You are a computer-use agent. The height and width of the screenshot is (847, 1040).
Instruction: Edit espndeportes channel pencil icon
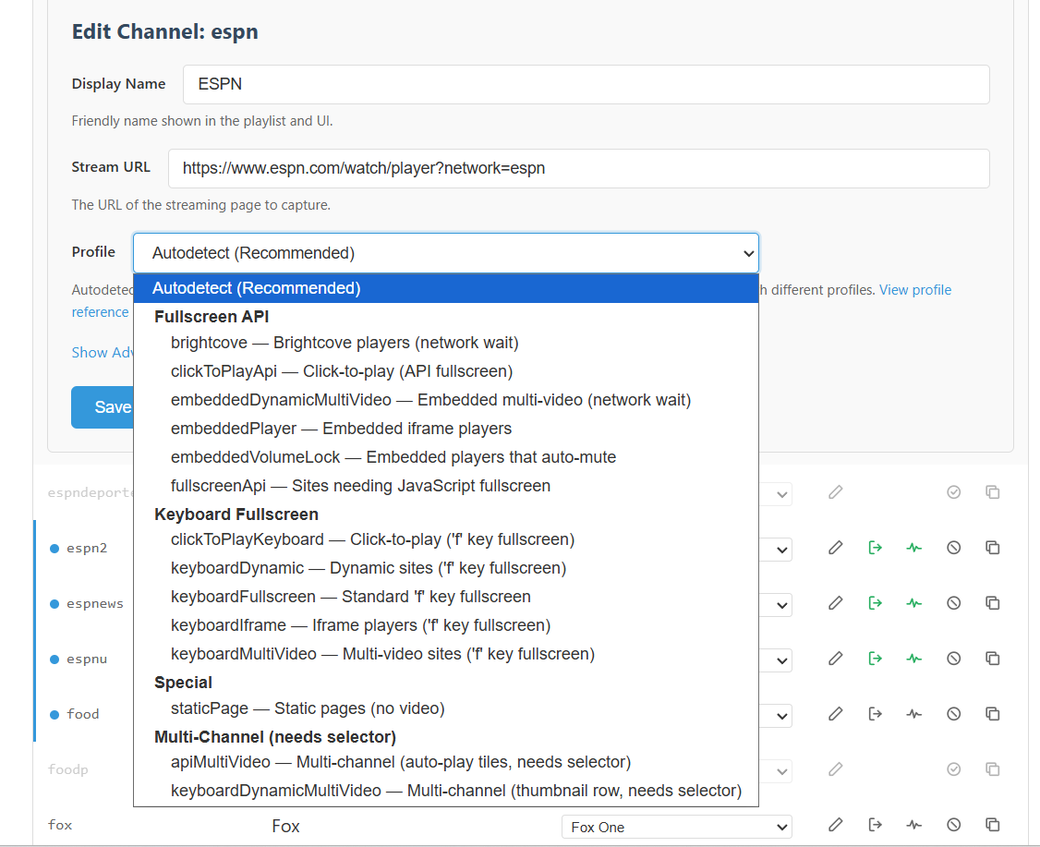click(x=836, y=492)
